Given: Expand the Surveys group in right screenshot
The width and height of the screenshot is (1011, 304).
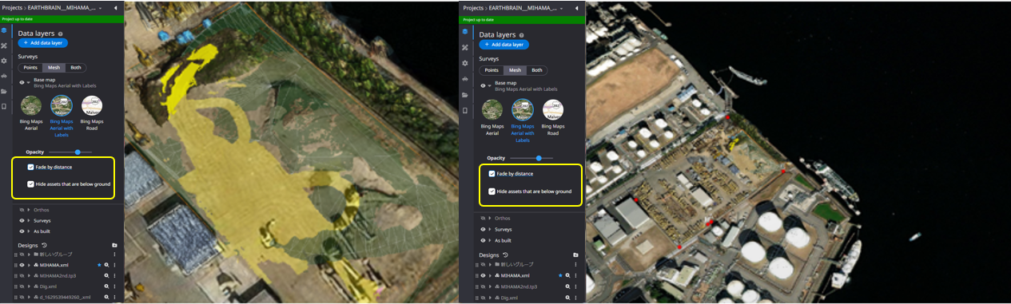Looking at the screenshot, I should pos(490,229).
